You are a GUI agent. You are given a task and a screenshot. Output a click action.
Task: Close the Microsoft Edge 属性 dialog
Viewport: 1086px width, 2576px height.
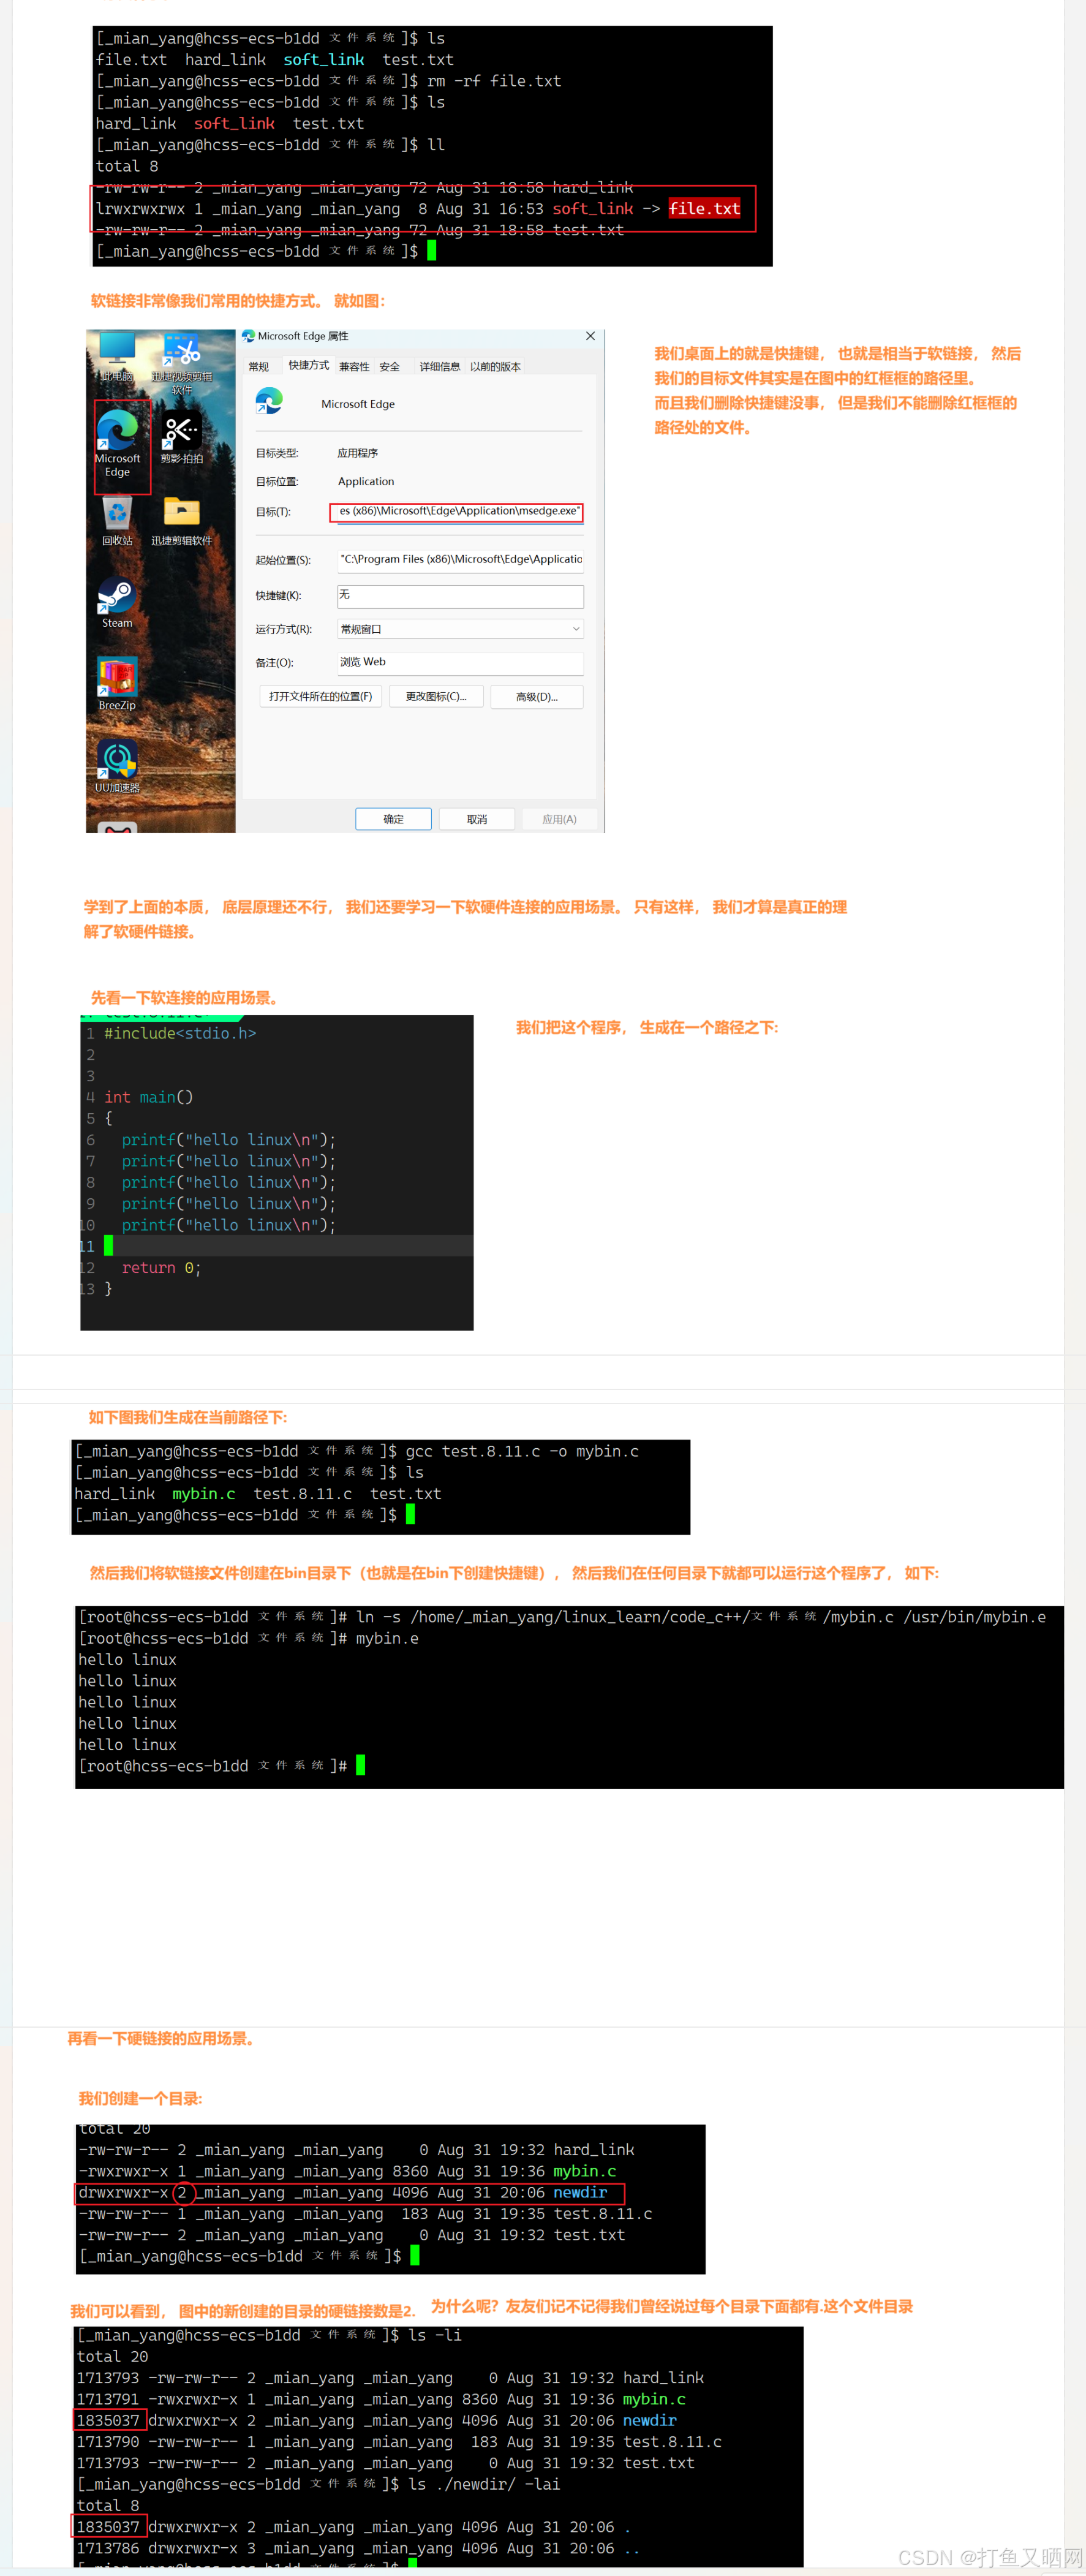590,336
